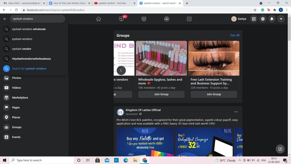Filter results by Places
Viewport: 291px width, 164px height.
[34, 117]
